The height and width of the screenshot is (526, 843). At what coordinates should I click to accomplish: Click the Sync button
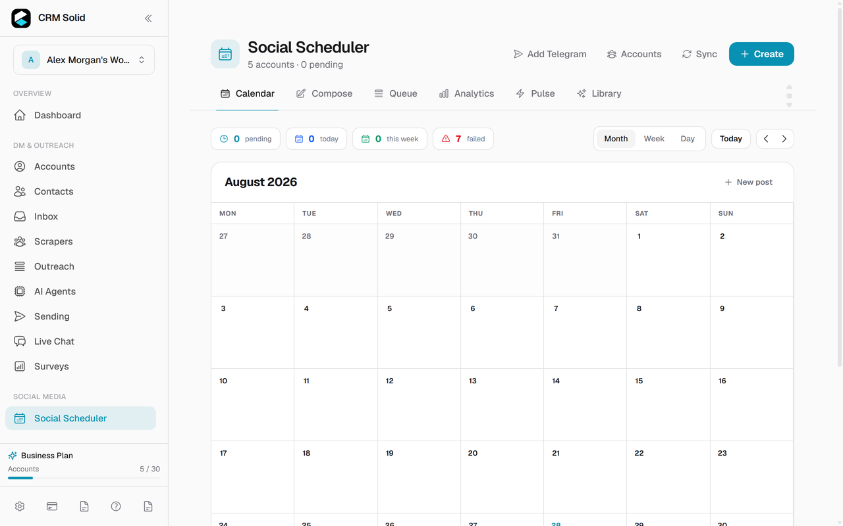pos(699,54)
